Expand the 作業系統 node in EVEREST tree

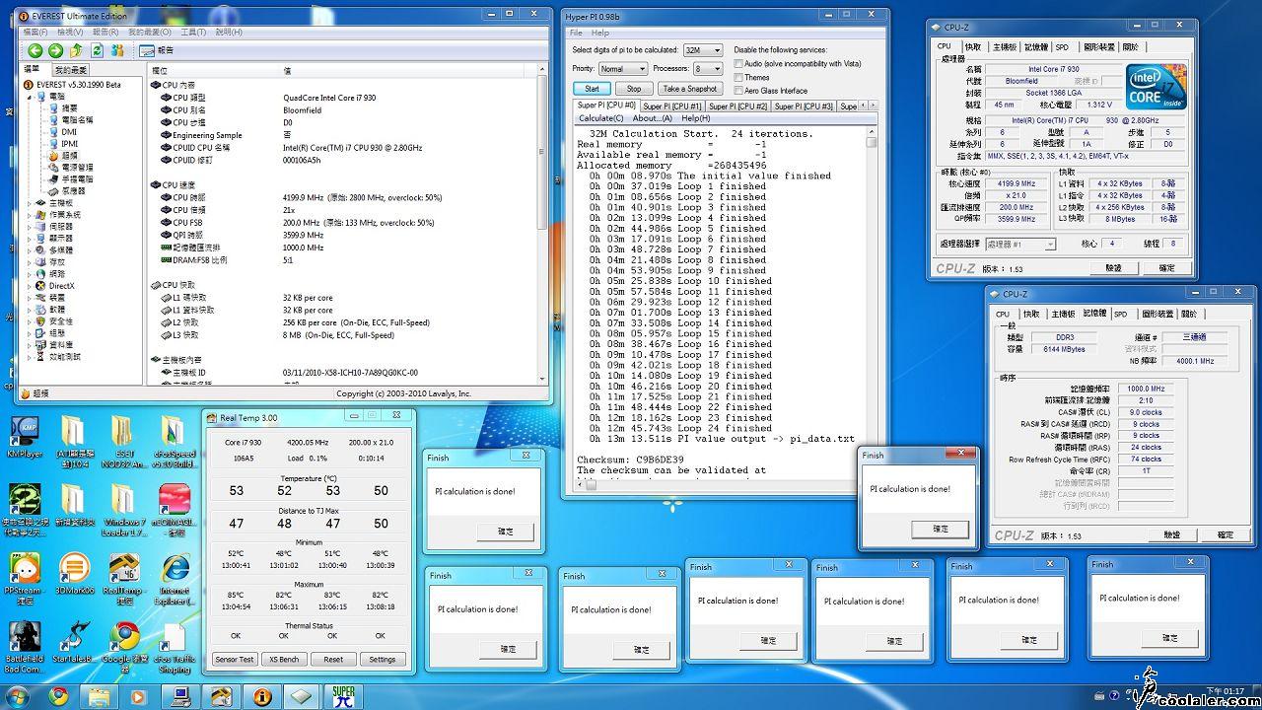click(x=30, y=215)
